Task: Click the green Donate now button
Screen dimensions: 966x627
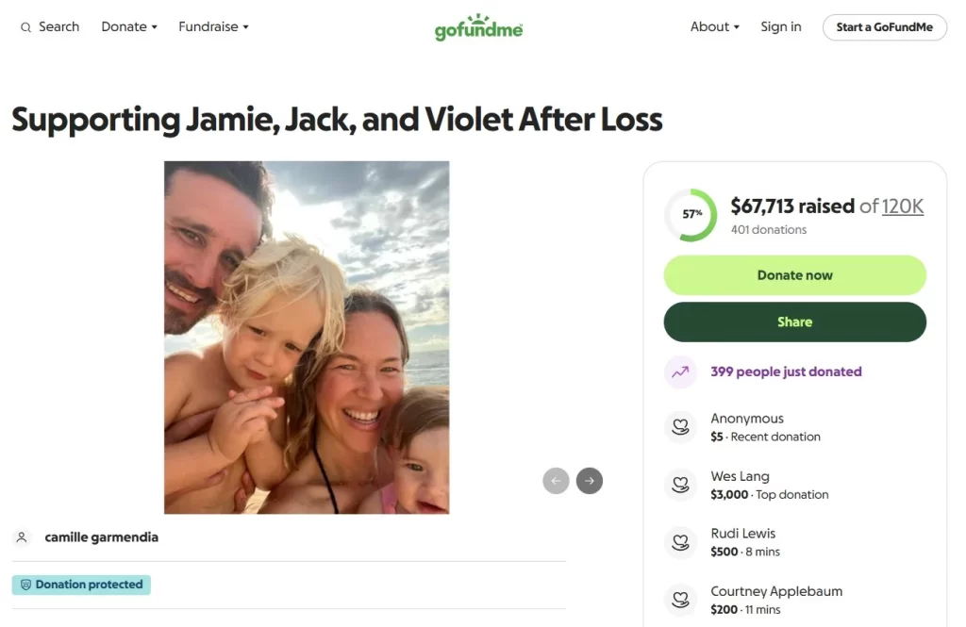Action: [x=794, y=275]
